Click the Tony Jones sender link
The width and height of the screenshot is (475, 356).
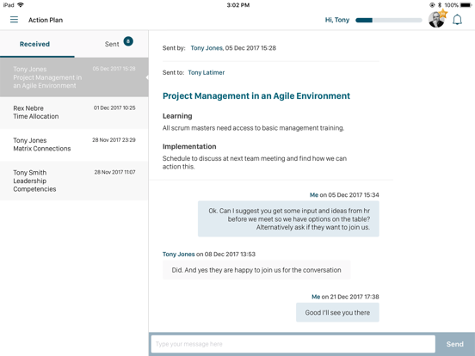[x=207, y=48]
